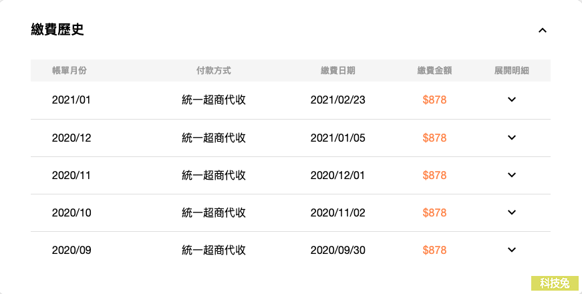Viewport: 582px width, 294px height.
Task: Expand details for the 2021/01 bill
Action: click(511, 100)
